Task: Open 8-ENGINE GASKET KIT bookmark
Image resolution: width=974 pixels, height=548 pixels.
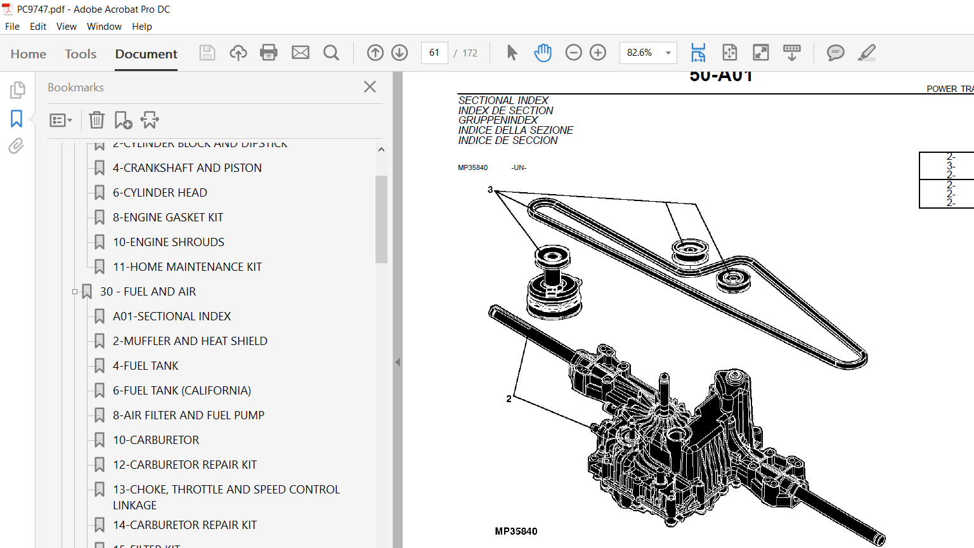Action: pyautogui.click(x=168, y=218)
